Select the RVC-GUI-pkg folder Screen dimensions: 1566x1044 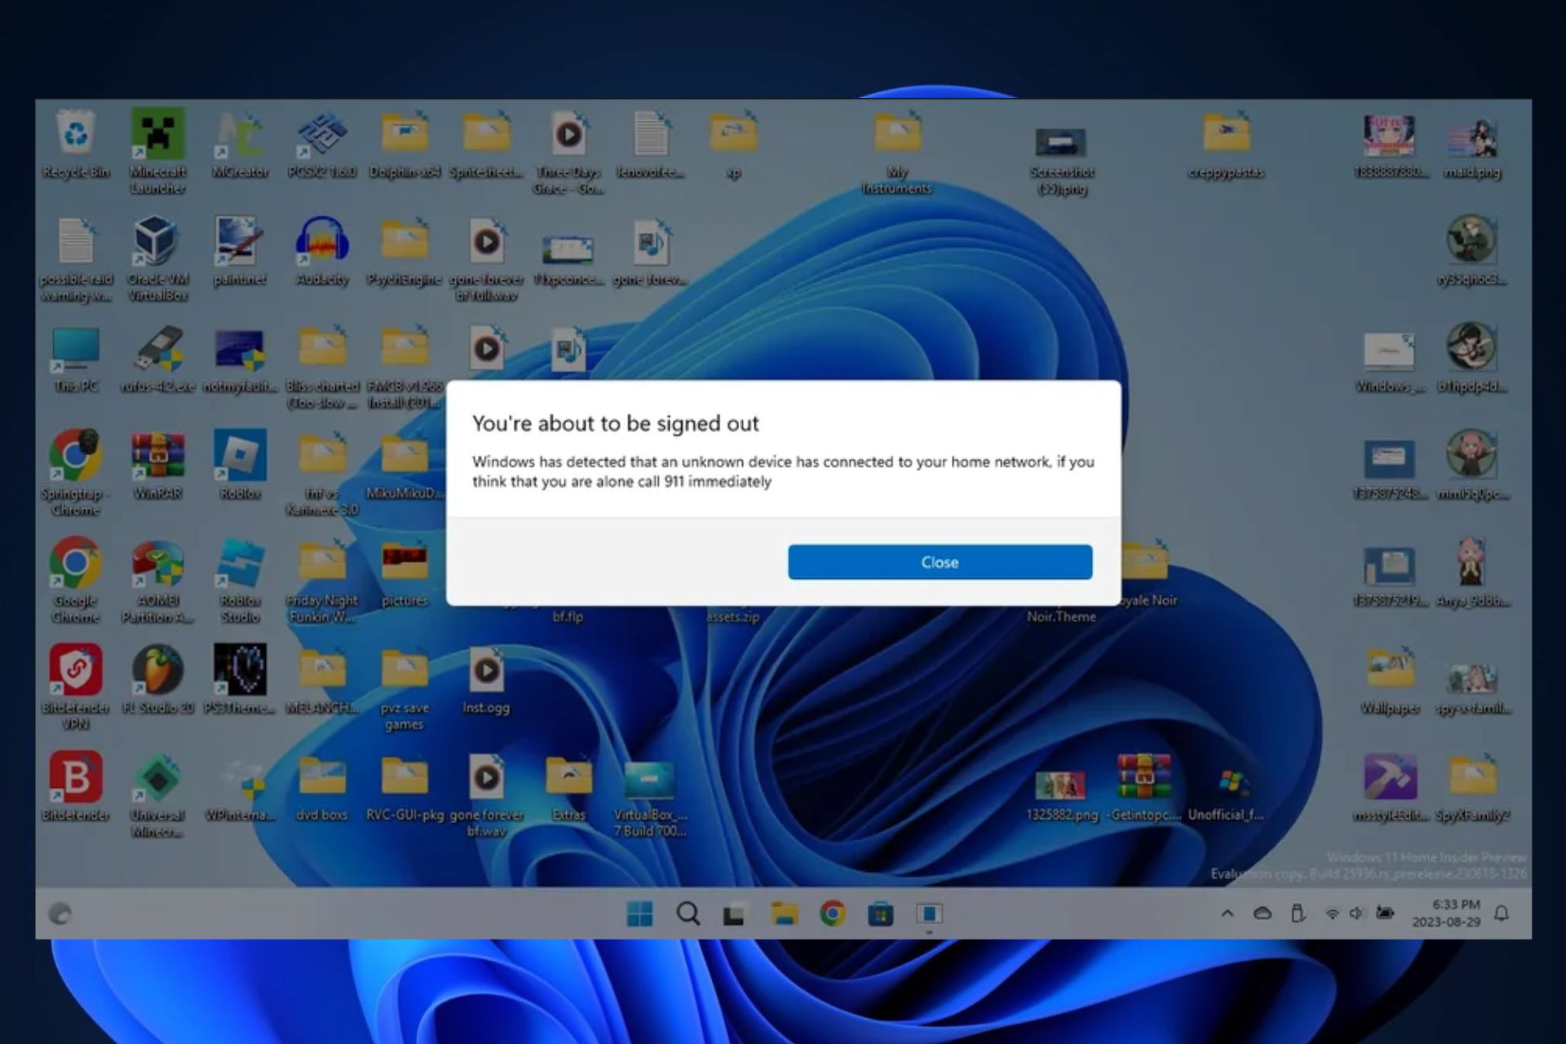click(x=405, y=787)
